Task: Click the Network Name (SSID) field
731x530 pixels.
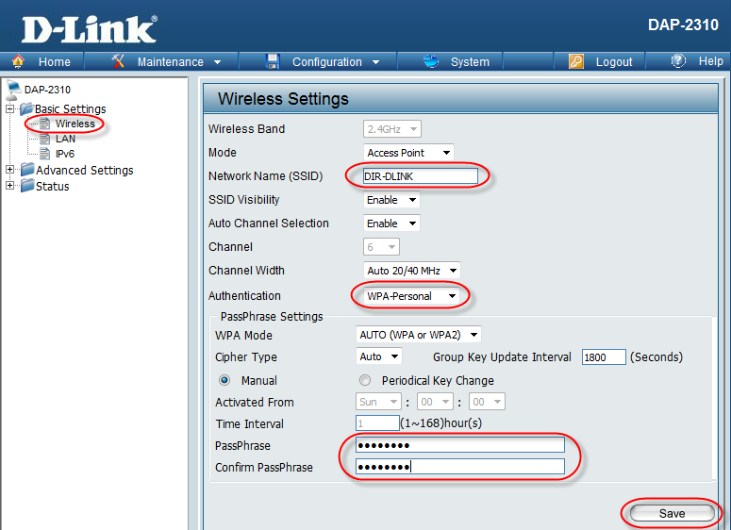Action: pos(421,176)
